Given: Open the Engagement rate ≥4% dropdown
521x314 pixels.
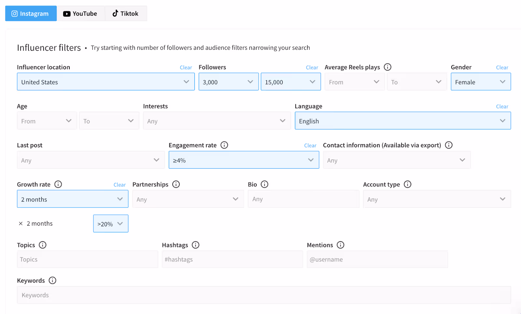Looking at the screenshot, I should 244,160.
